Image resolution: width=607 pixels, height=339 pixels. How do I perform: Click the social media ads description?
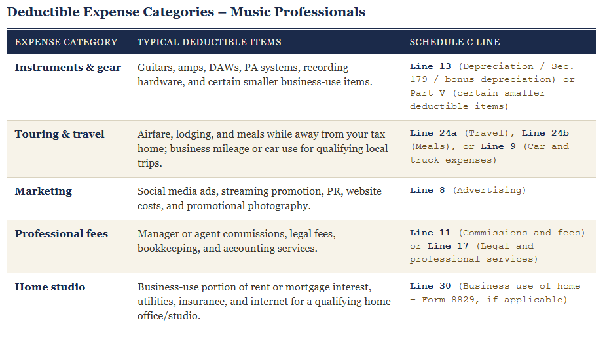(x=259, y=198)
